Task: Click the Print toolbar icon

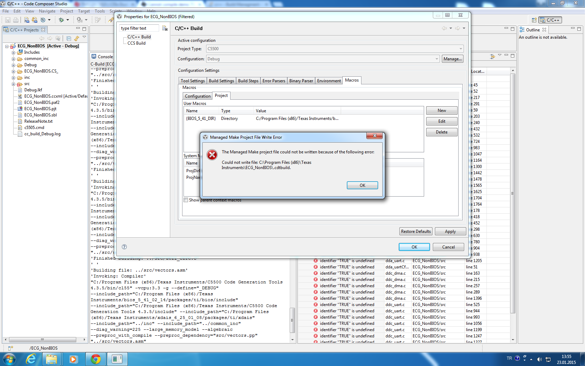Action: 16,20
